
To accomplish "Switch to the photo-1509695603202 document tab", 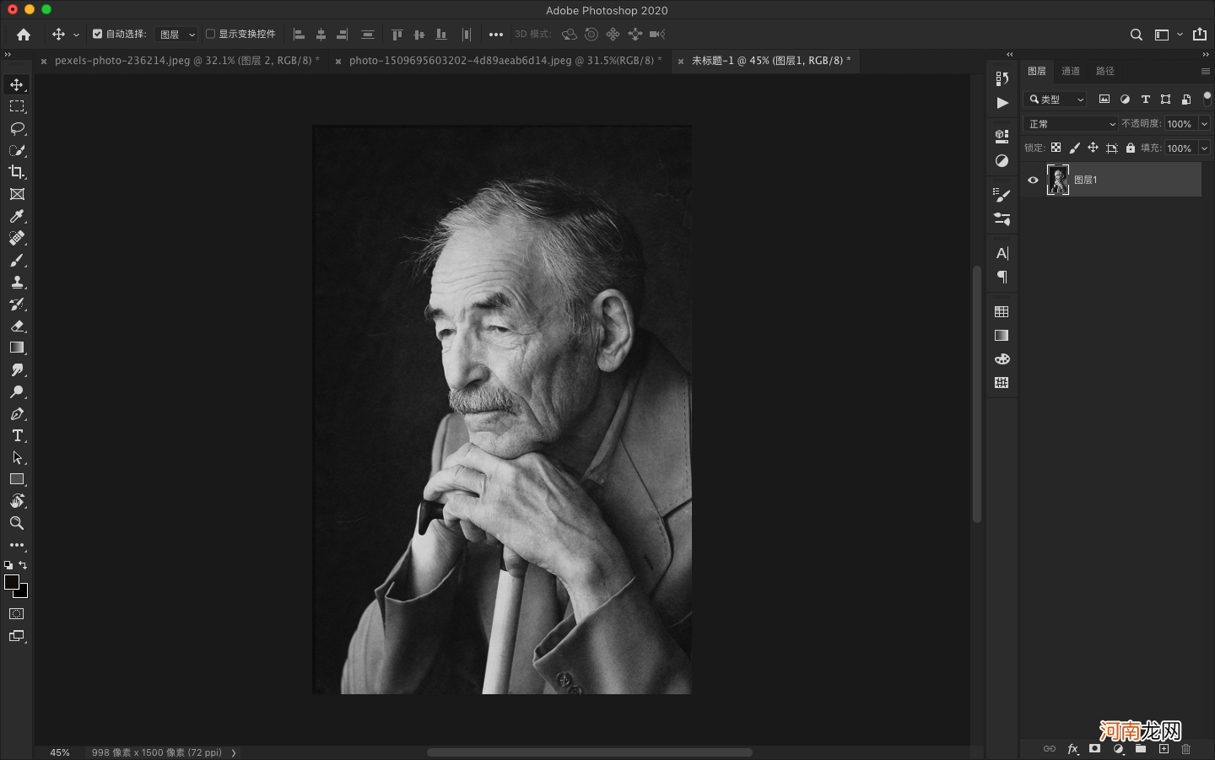I will point(501,61).
